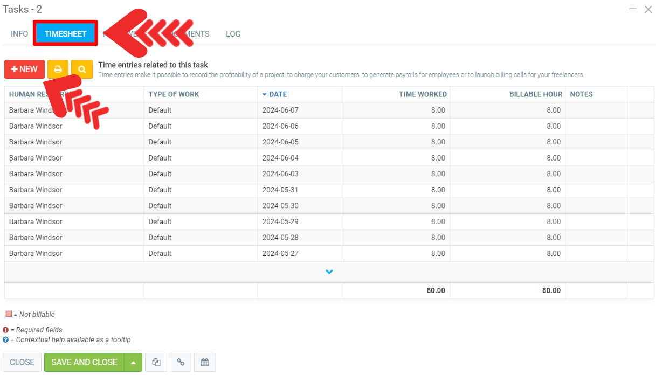Close the Tasks dialog with X
The height and width of the screenshot is (375, 656).
(x=648, y=9)
